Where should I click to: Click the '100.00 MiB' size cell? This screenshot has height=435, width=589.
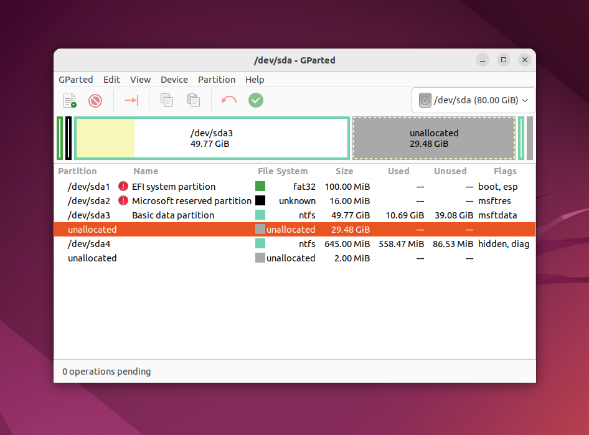click(x=347, y=187)
